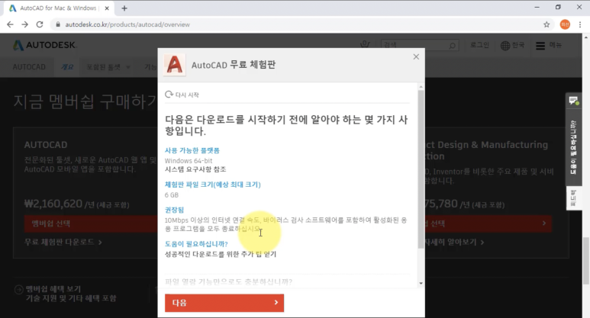590x318 pixels.
Task: Click the dialog scrollbar up arrow
Action: pyautogui.click(x=421, y=87)
